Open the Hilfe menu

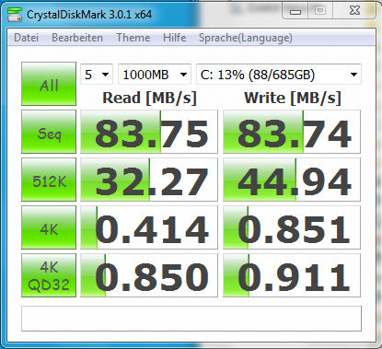tap(174, 38)
